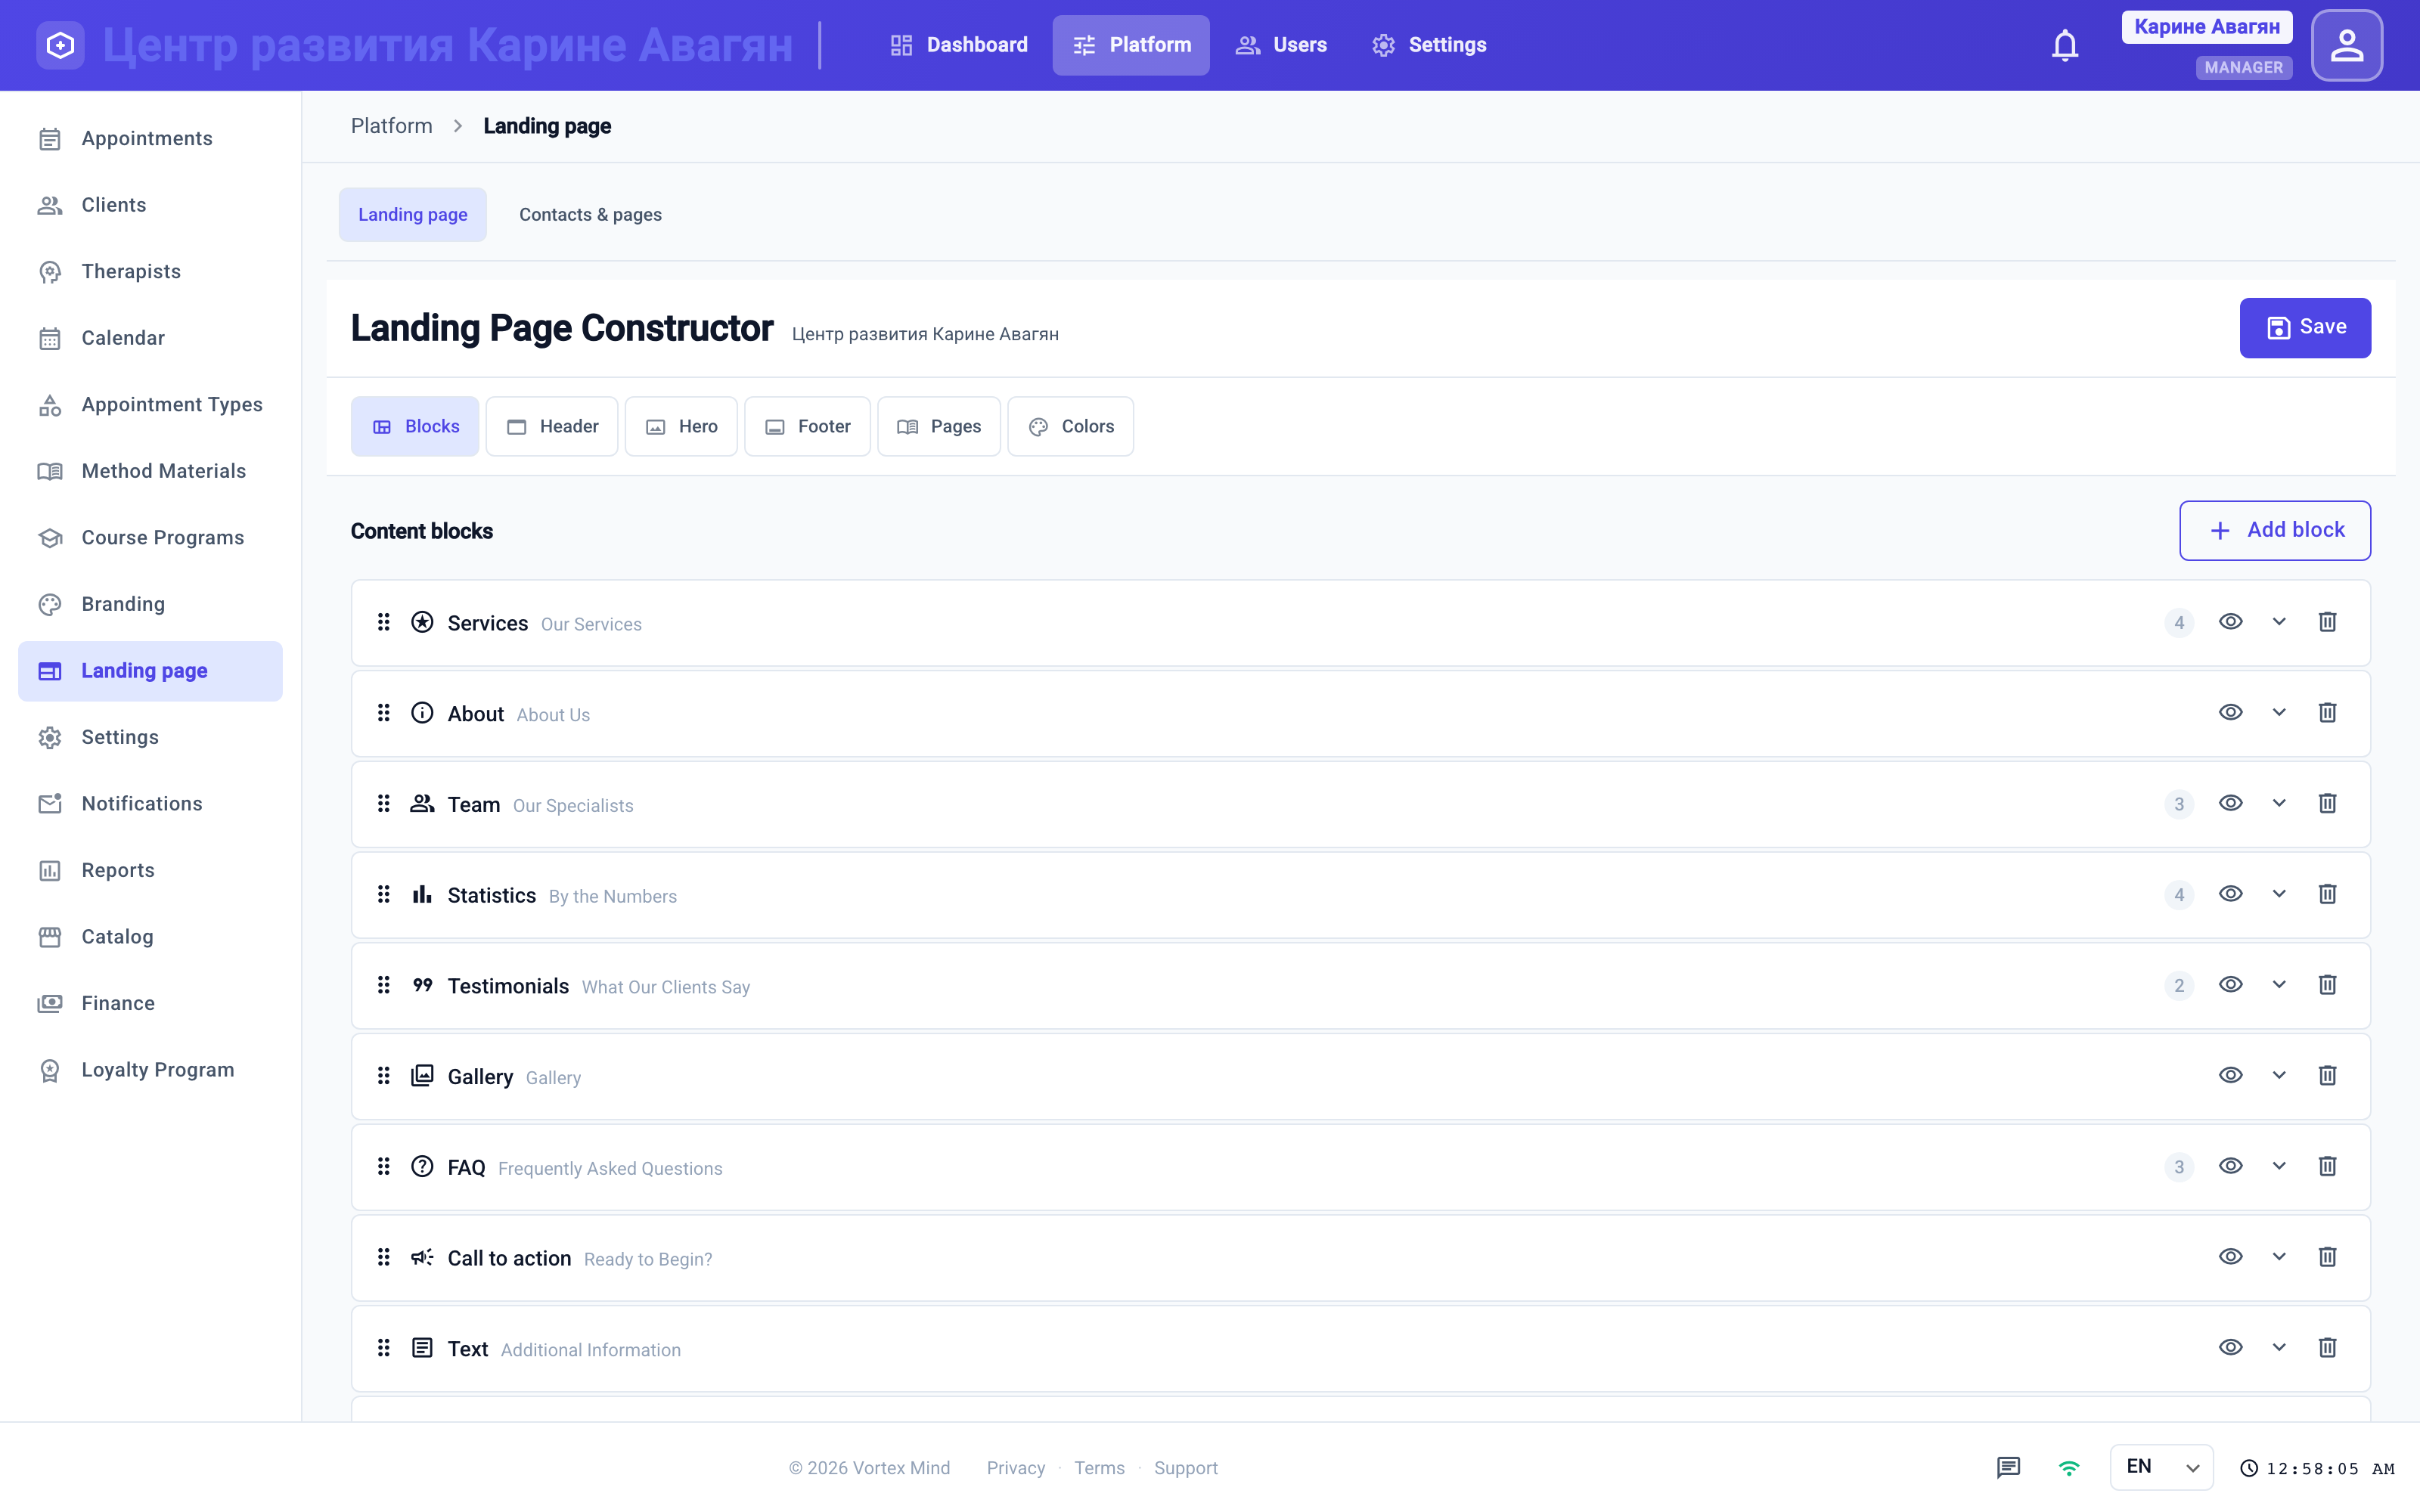The image size is (2420, 1512).
Task: Click the drag handle of Team block
Action: point(383,804)
